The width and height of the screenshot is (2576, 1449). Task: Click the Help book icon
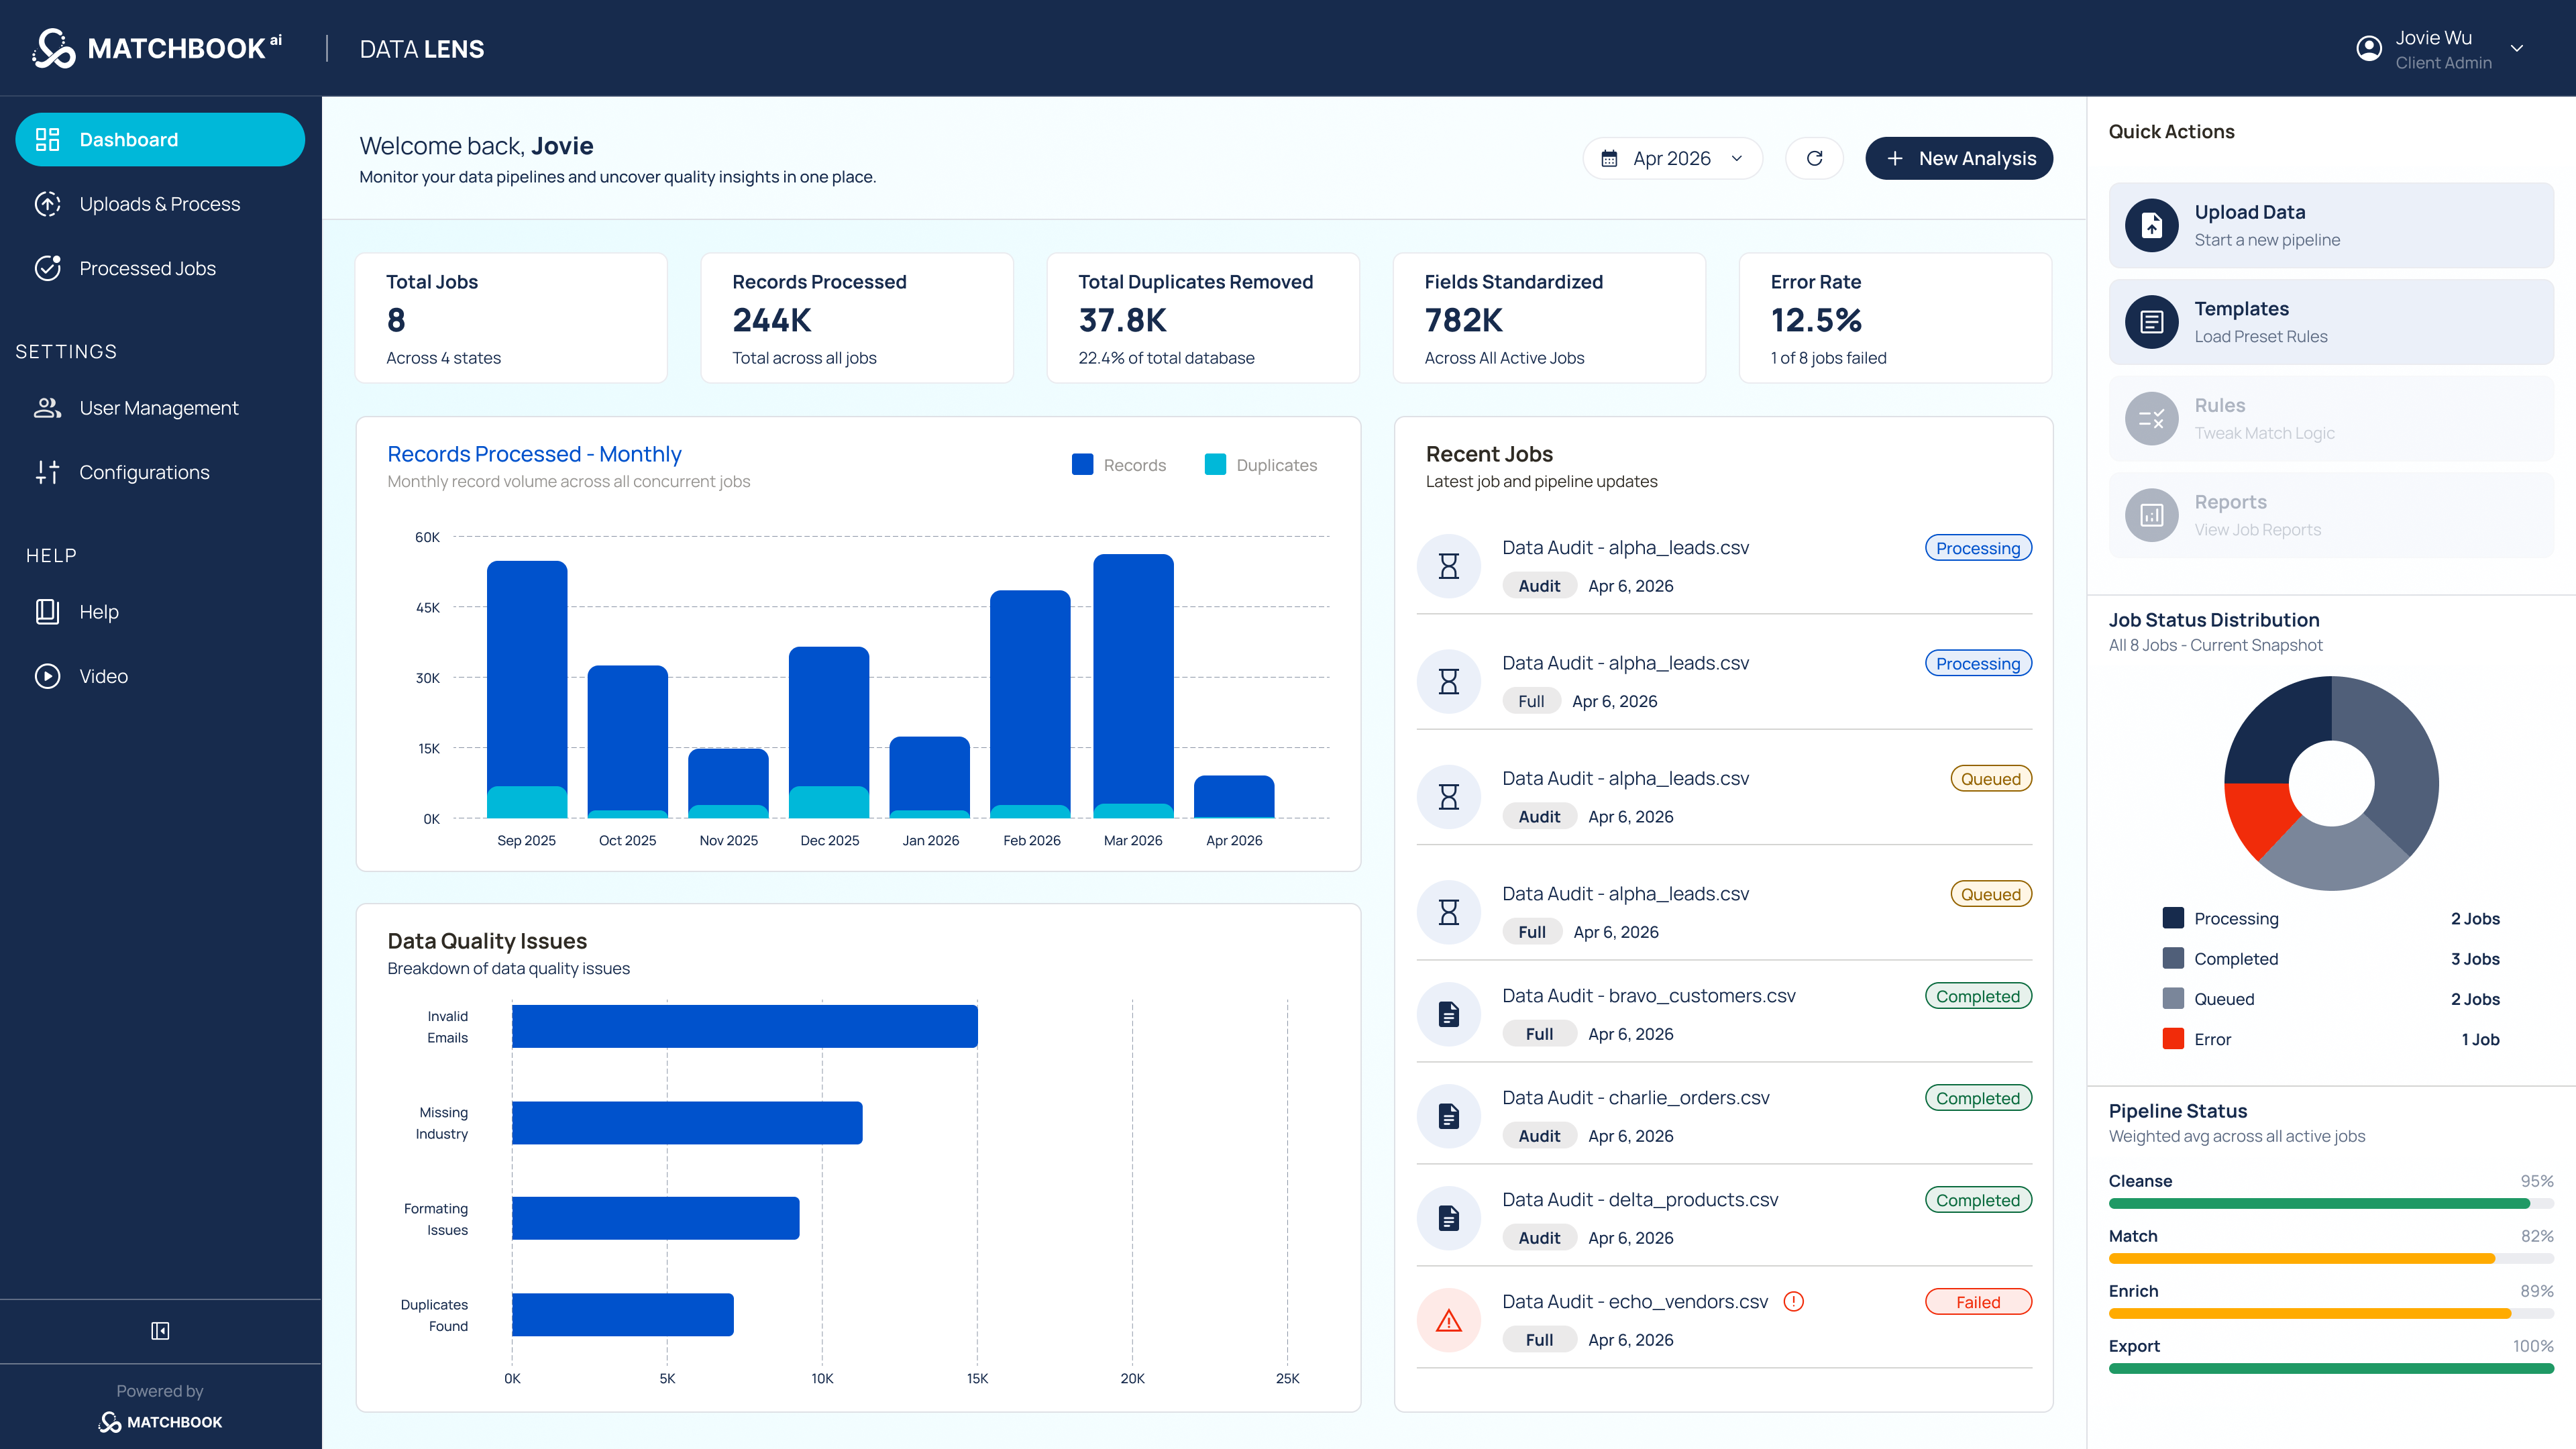(47, 612)
